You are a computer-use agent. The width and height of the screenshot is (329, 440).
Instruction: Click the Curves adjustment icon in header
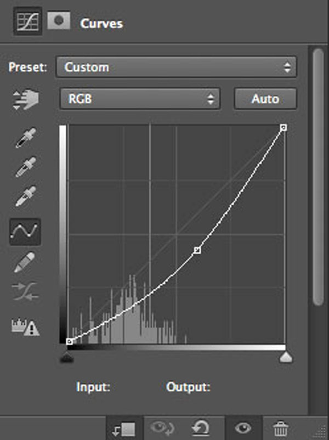click(28, 21)
